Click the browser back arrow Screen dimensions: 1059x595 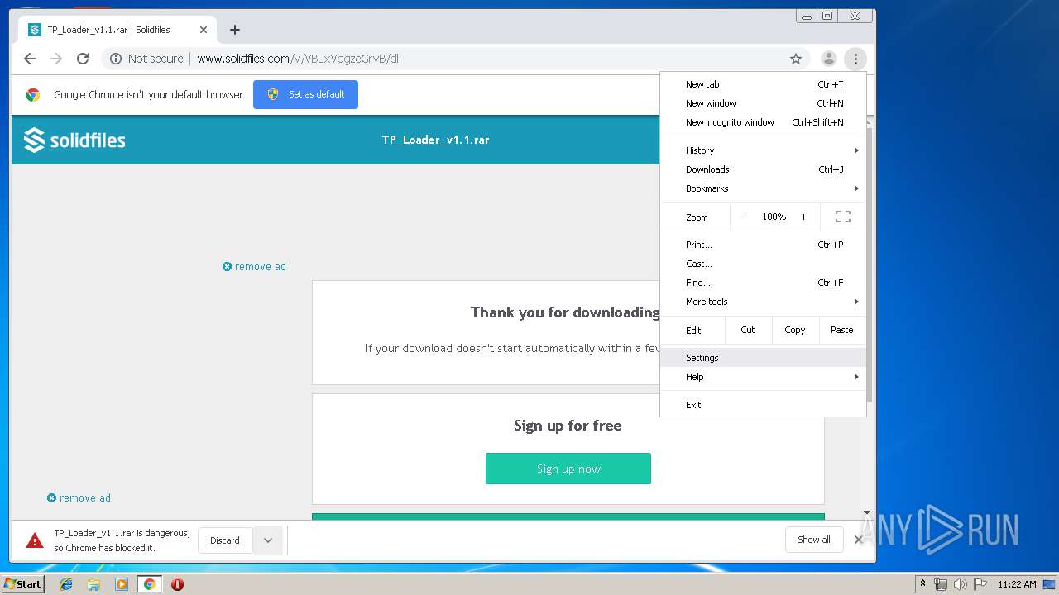[30, 59]
